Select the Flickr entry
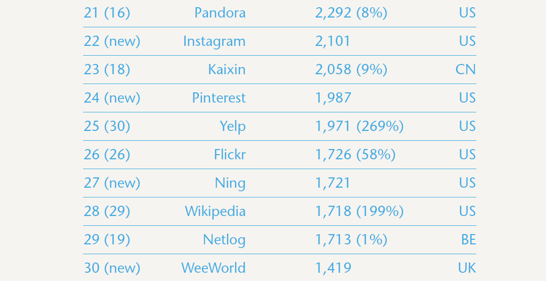This screenshot has width=546, height=281. [230, 155]
